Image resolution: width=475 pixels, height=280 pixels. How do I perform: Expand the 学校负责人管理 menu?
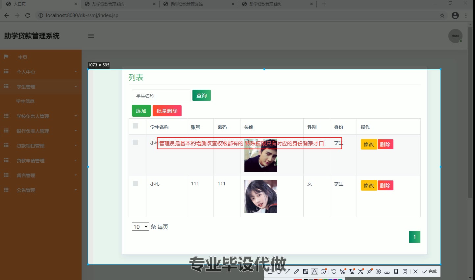coord(41,116)
